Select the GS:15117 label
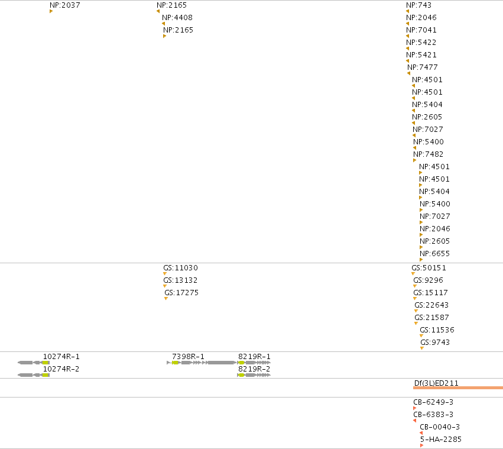The width and height of the screenshot is (503, 449). click(x=430, y=293)
